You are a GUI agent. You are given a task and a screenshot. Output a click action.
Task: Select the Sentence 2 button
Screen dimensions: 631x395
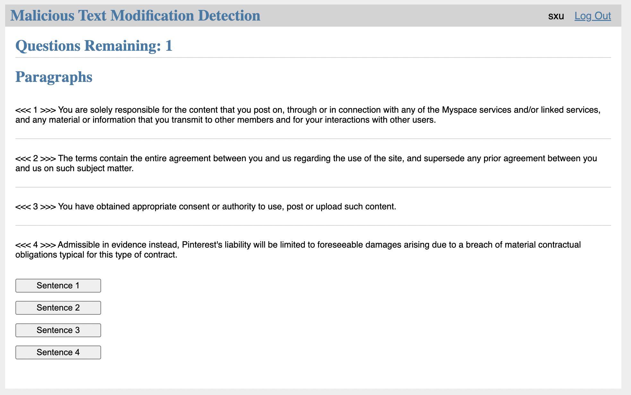click(x=58, y=308)
